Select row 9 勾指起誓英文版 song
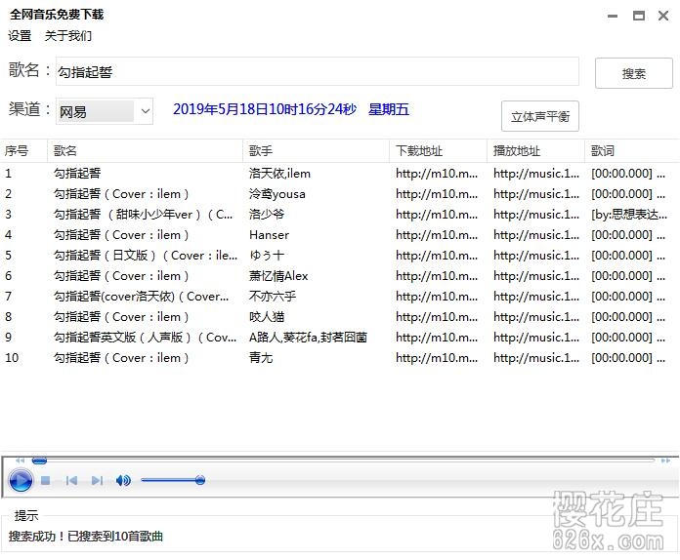This screenshot has height=560, width=680. [340, 337]
